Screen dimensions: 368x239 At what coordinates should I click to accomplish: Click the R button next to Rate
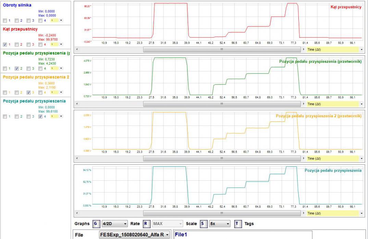146,224
